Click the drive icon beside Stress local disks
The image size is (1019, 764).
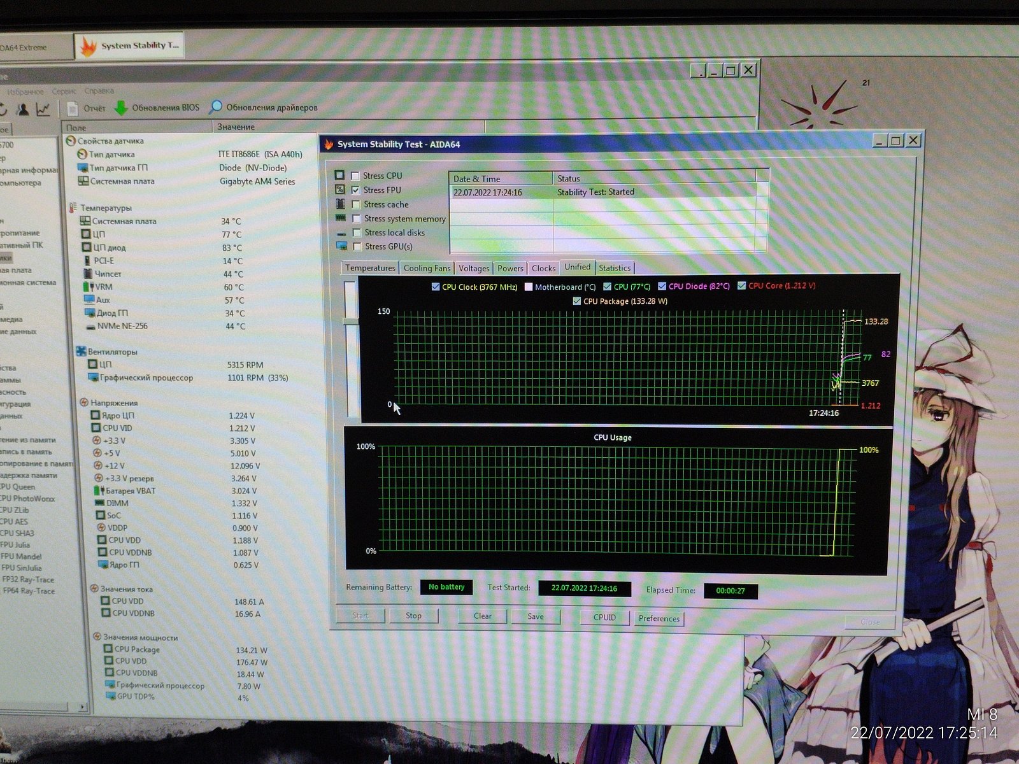[341, 232]
